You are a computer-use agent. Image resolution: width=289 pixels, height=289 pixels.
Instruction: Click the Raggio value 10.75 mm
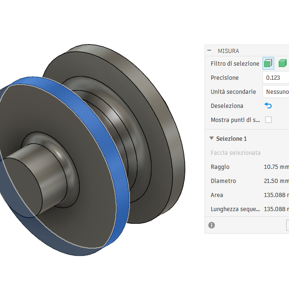tap(276, 167)
